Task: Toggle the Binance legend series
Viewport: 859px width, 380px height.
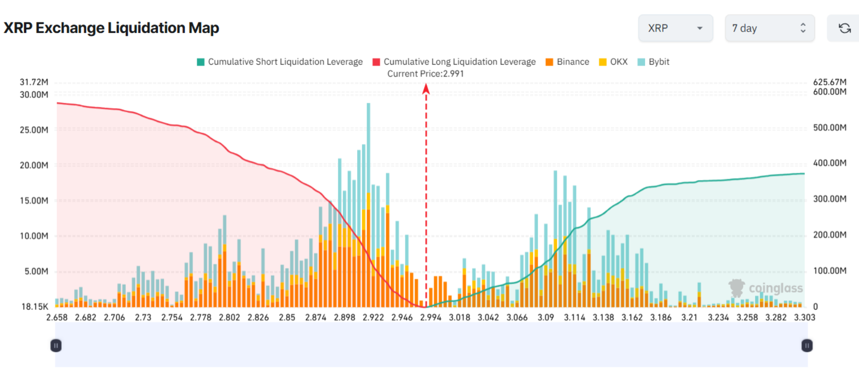Action: [573, 62]
